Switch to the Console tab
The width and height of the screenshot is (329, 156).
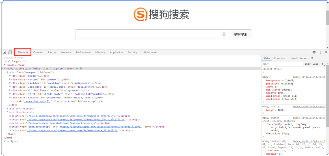pyautogui.click(x=38, y=52)
